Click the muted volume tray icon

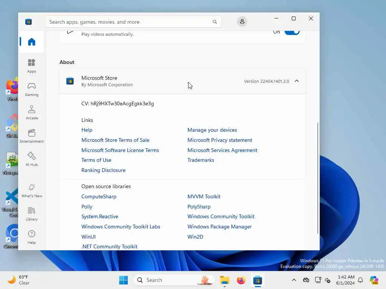pos(328,280)
